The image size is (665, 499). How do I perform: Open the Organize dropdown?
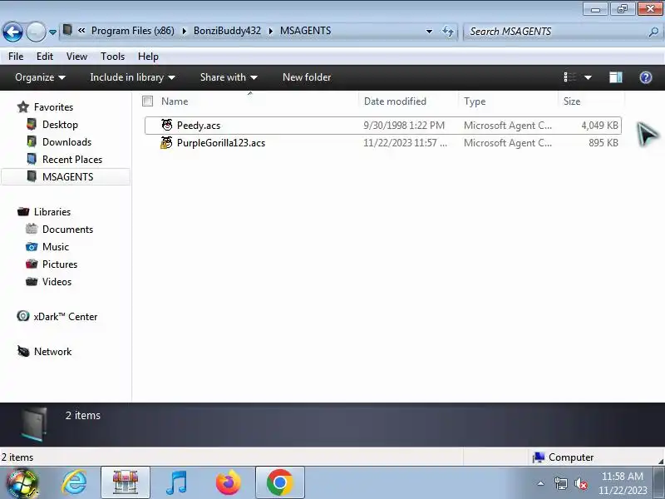click(x=40, y=77)
